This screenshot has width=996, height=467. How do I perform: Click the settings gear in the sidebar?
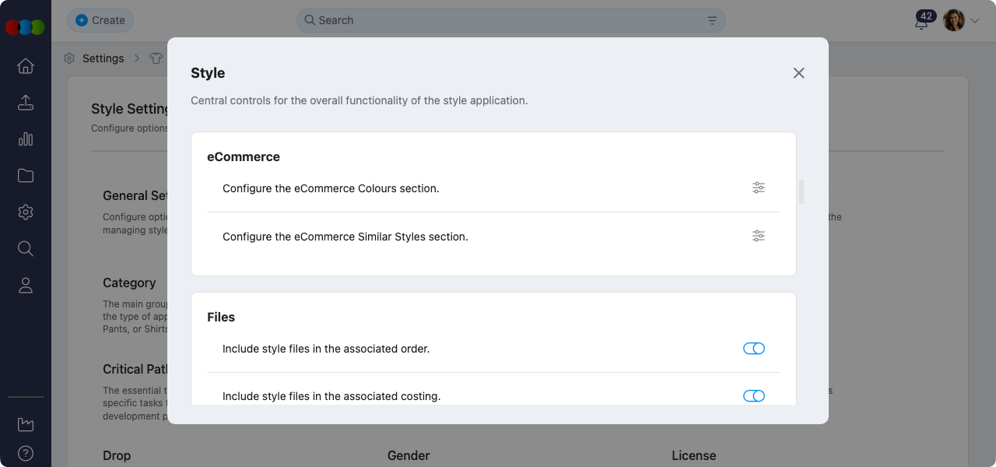coord(26,212)
